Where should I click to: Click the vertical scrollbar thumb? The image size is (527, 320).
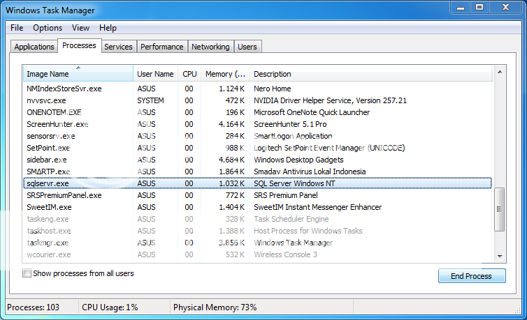pyautogui.click(x=500, y=209)
